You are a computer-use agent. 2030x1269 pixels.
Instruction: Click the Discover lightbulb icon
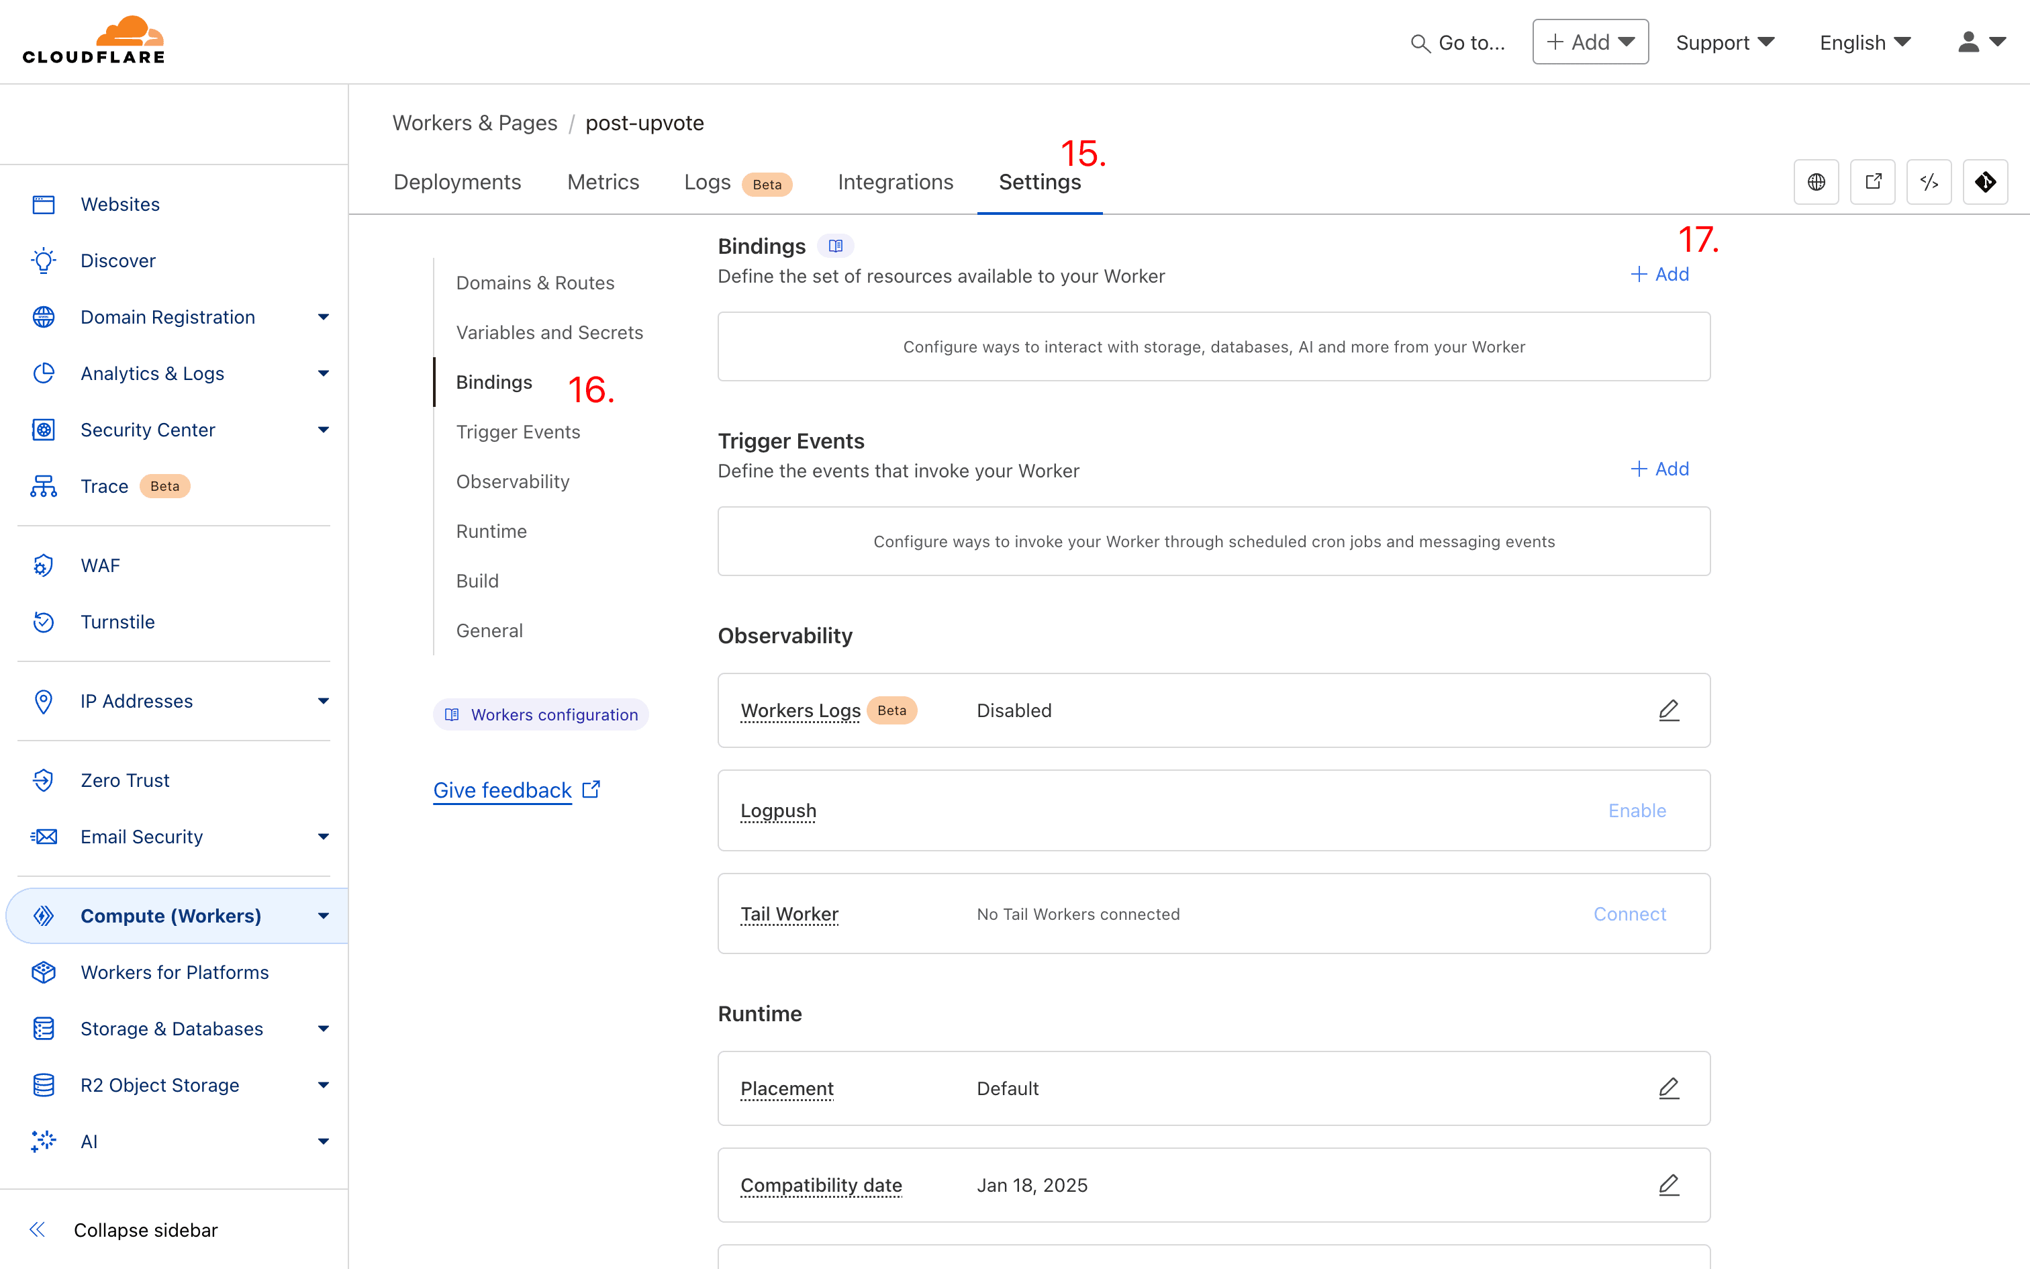[44, 261]
